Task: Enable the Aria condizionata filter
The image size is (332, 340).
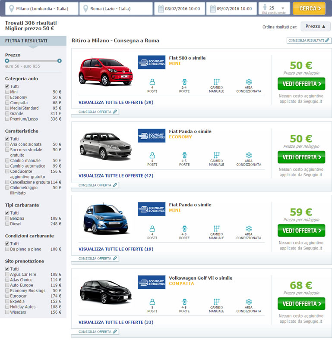Action: [7, 144]
